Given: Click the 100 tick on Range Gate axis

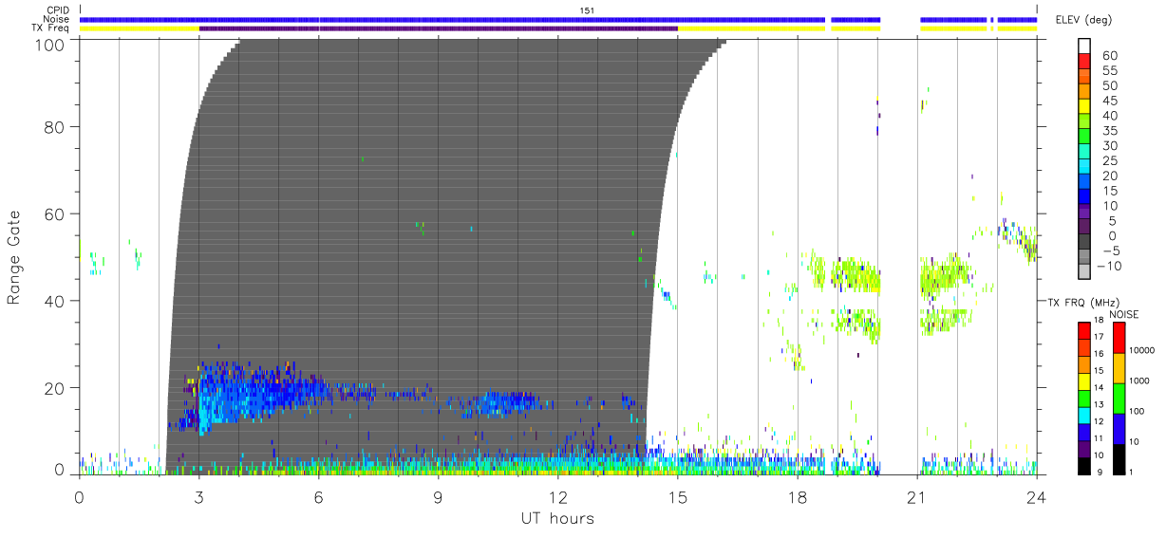Looking at the screenshot, I should pos(48,44).
